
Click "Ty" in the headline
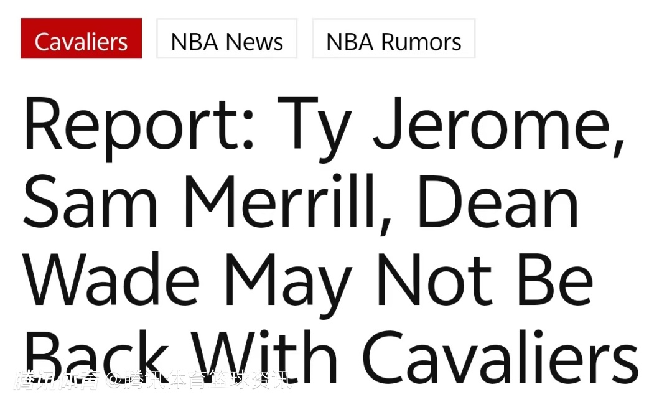click(x=314, y=129)
